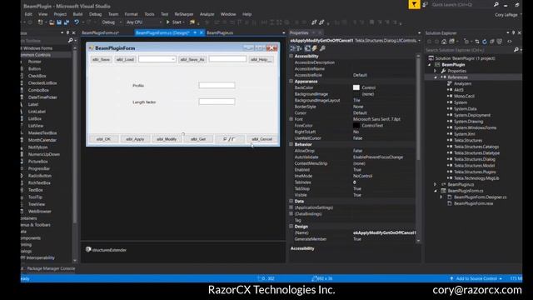This screenshot has height=300, width=533.
Task: Toggle the left checkbox in the form on/off button
Action: [225, 139]
